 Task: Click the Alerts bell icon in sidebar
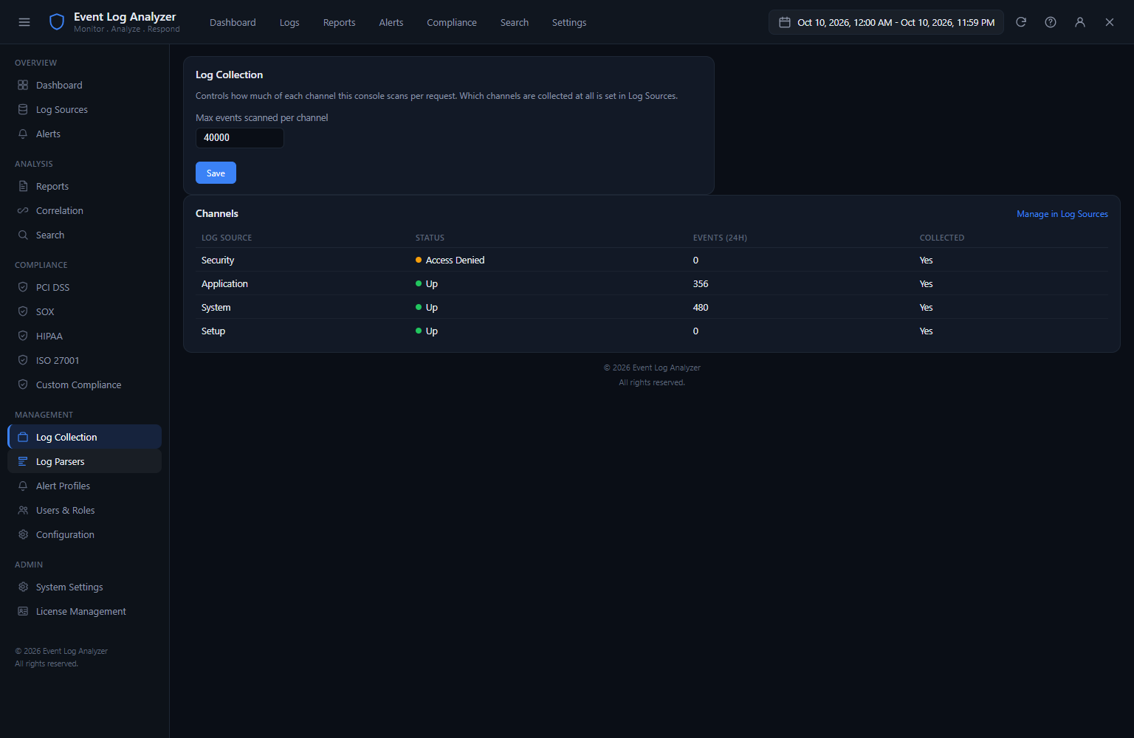coord(23,134)
